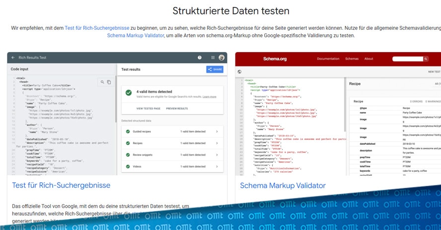The image size is (441, 230).
Task: Select 'Strukturierte Daten testen' heading
Action: 231,11
